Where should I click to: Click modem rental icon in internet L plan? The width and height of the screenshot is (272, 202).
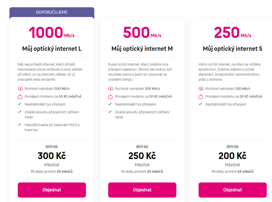tap(20, 97)
